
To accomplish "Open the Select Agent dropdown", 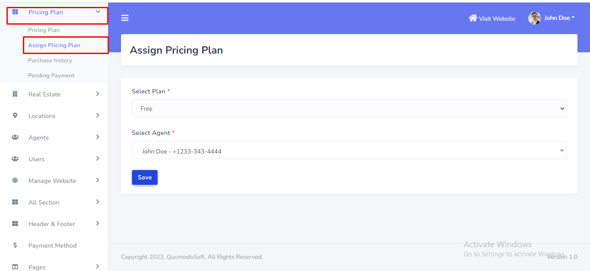I will (x=349, y=151).
